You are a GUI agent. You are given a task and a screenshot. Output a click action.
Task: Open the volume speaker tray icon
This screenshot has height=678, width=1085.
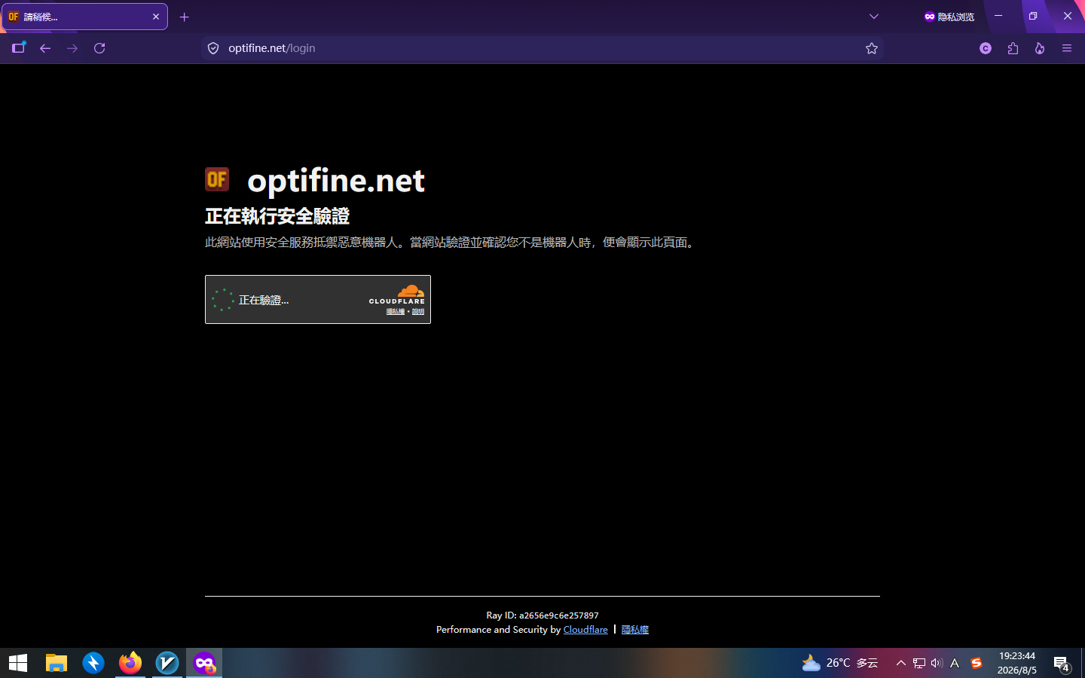tap(937, 663)
